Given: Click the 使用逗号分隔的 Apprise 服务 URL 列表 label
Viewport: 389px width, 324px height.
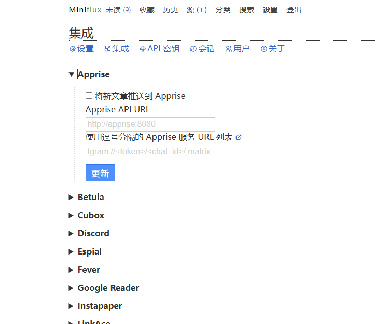Looking at the screenshot, I should (x=159, y=137).
